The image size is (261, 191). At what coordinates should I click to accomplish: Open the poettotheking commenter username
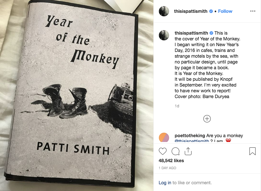click(x=190, y=136)
